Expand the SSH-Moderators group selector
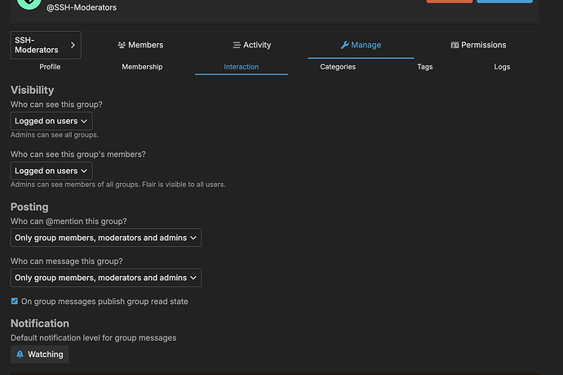563x375 pixels. tap(46, 45)
